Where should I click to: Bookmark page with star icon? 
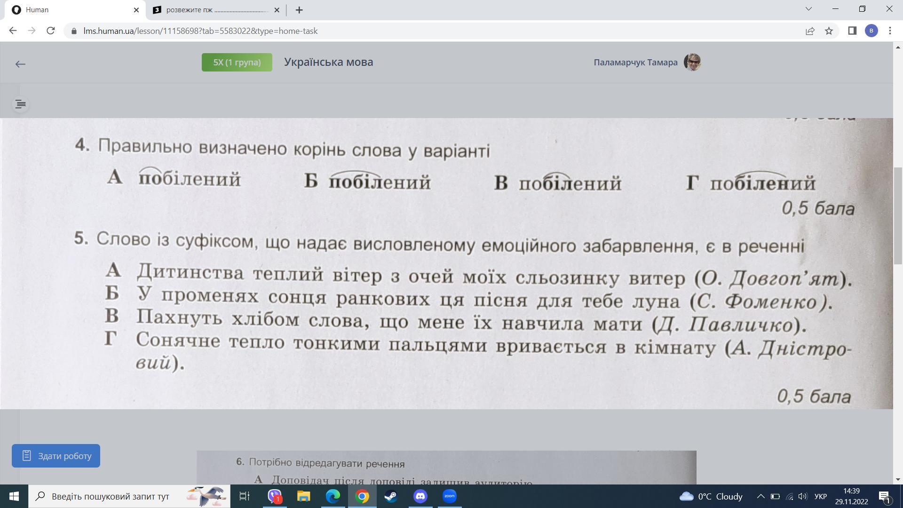(829, 31)
